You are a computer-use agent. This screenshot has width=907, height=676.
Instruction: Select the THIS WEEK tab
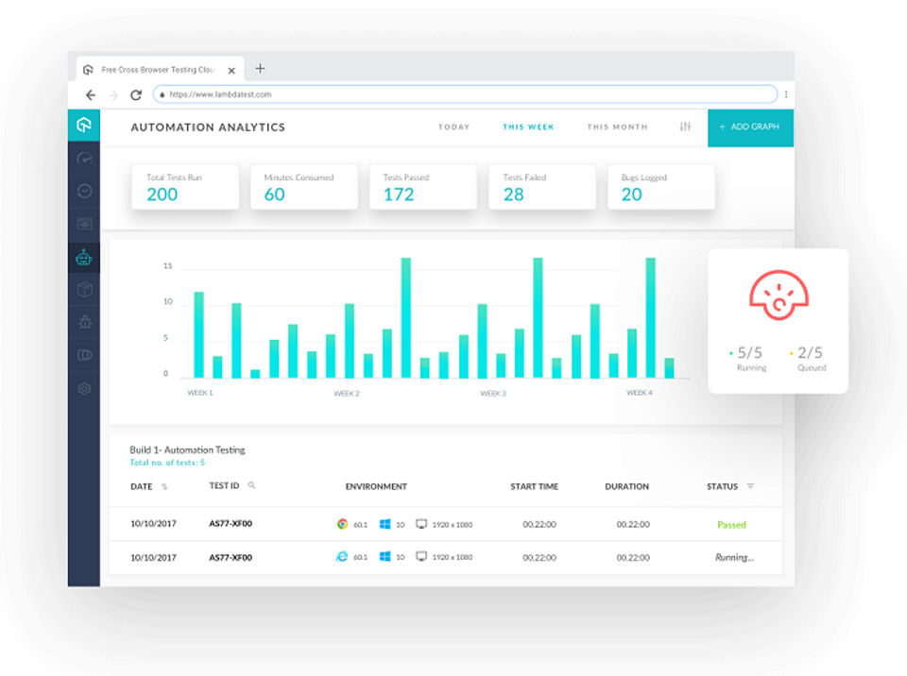(x=528, y=127)
